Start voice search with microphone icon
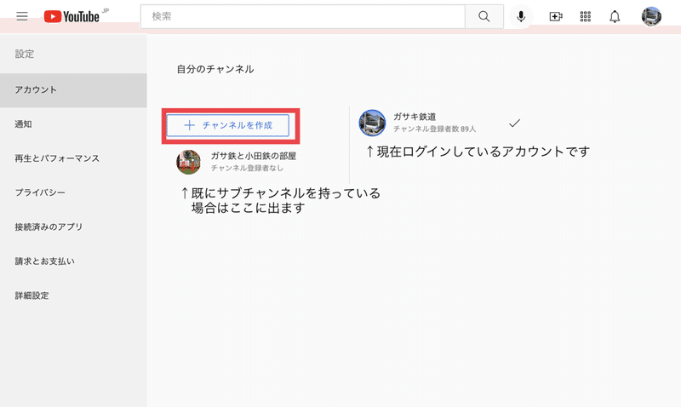This screenshot has height=407, width=681. [521, 16]
